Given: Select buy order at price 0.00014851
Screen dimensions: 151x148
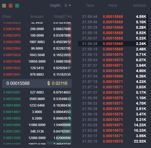Looking at the screenshot, I should point(37,112).
